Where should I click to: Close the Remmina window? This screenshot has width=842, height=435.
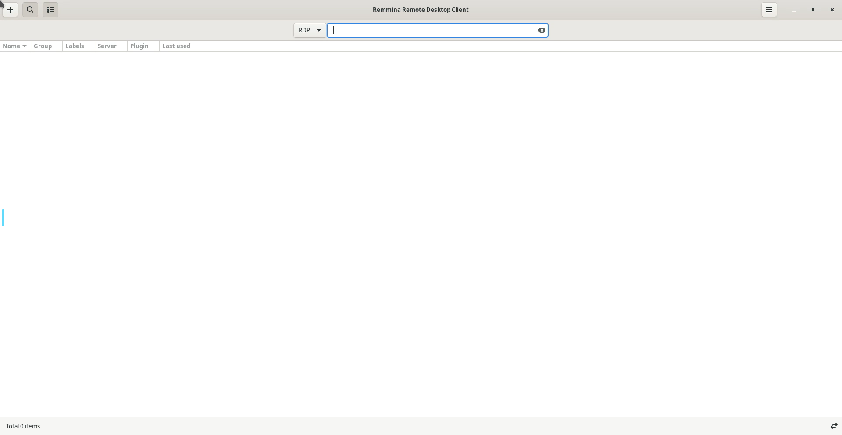832,10
